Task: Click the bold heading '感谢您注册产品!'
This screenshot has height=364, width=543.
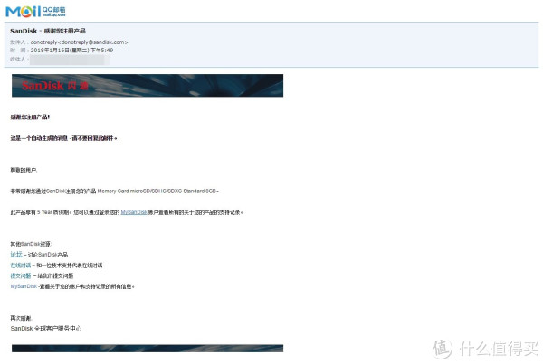Action: coord(31,117)
